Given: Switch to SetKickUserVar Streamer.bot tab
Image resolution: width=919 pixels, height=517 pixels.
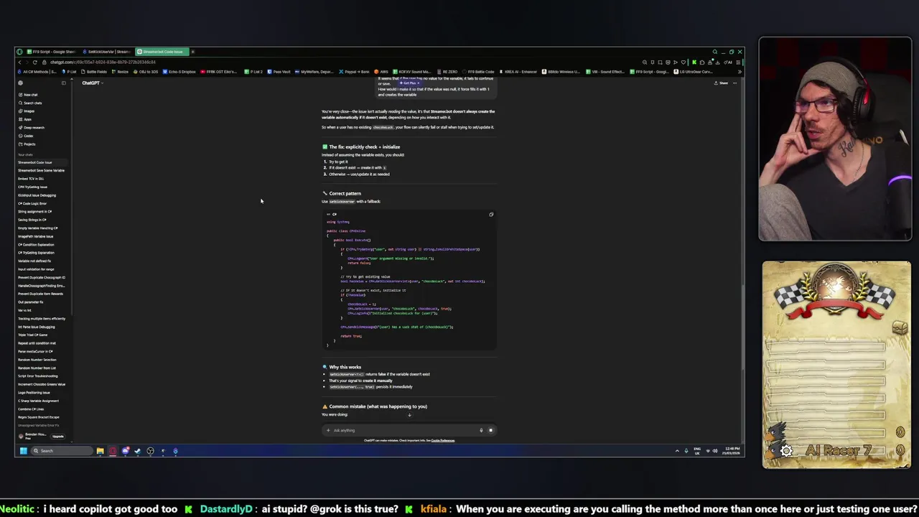Looking at the screenshot, I should click(106, 52).
